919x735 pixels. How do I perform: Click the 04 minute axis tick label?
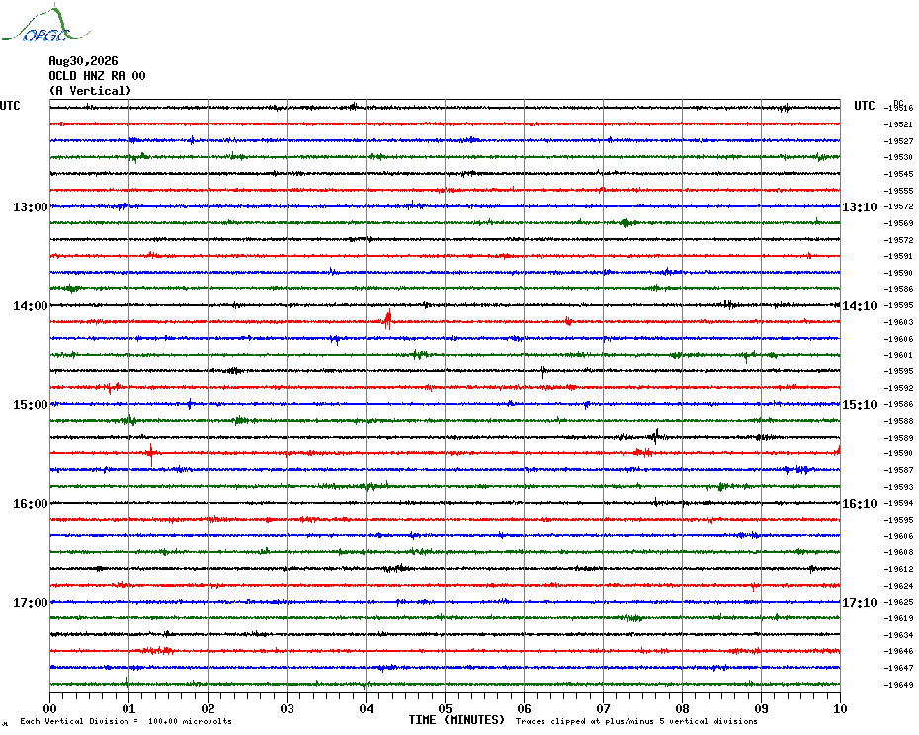pos(367,708)
